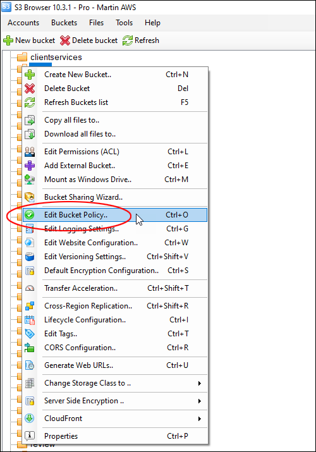
Task: Click the Server Side Encryption lock icon
Action: pos(30,401)
